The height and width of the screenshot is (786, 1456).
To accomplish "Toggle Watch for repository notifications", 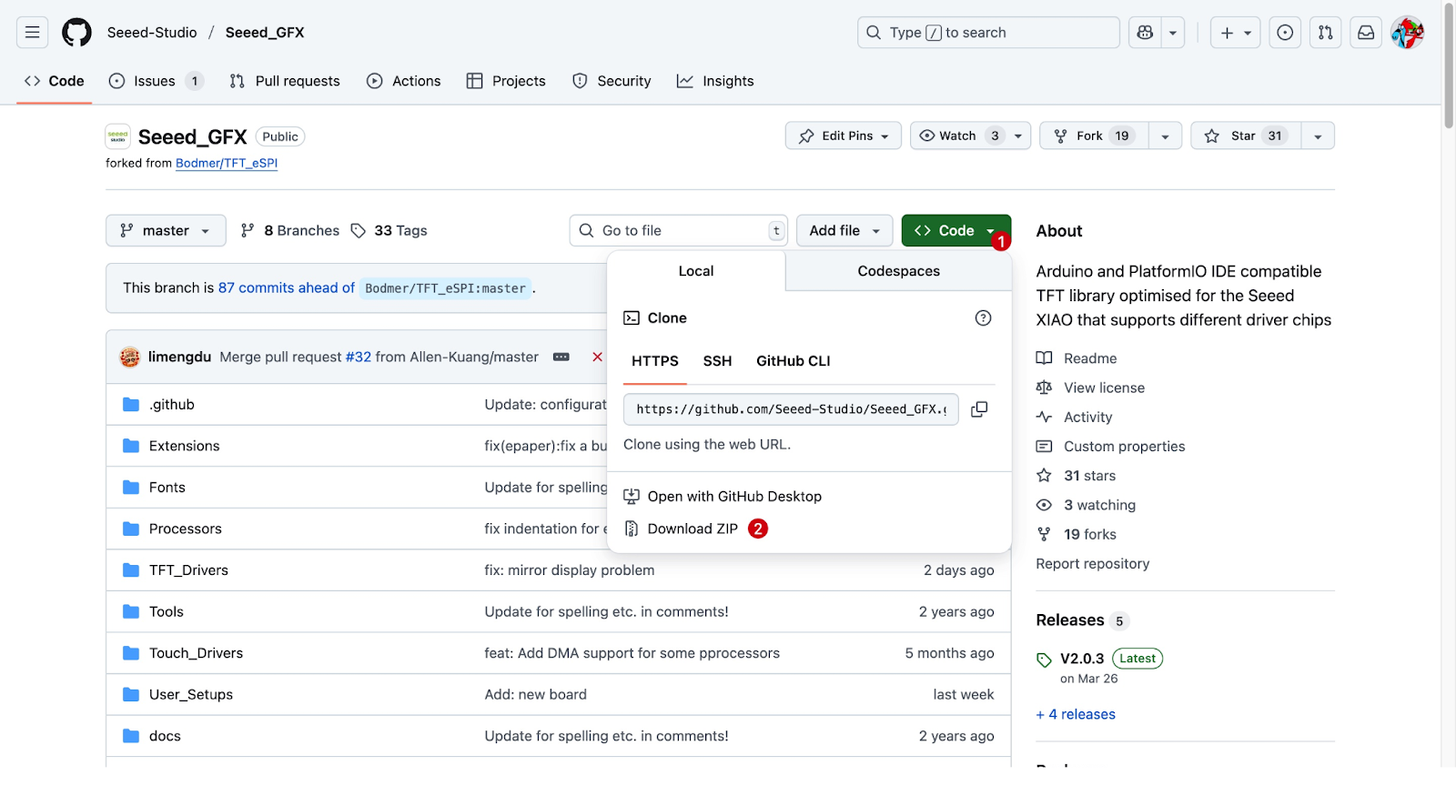I will pos(958,136).
